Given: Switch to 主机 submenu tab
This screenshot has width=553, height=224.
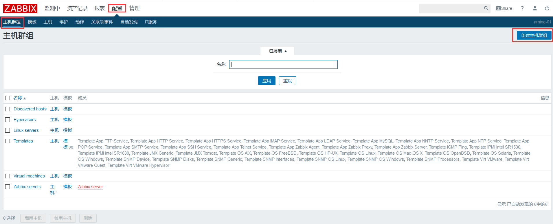Looking at the screenshot, I should coord(48,22).
